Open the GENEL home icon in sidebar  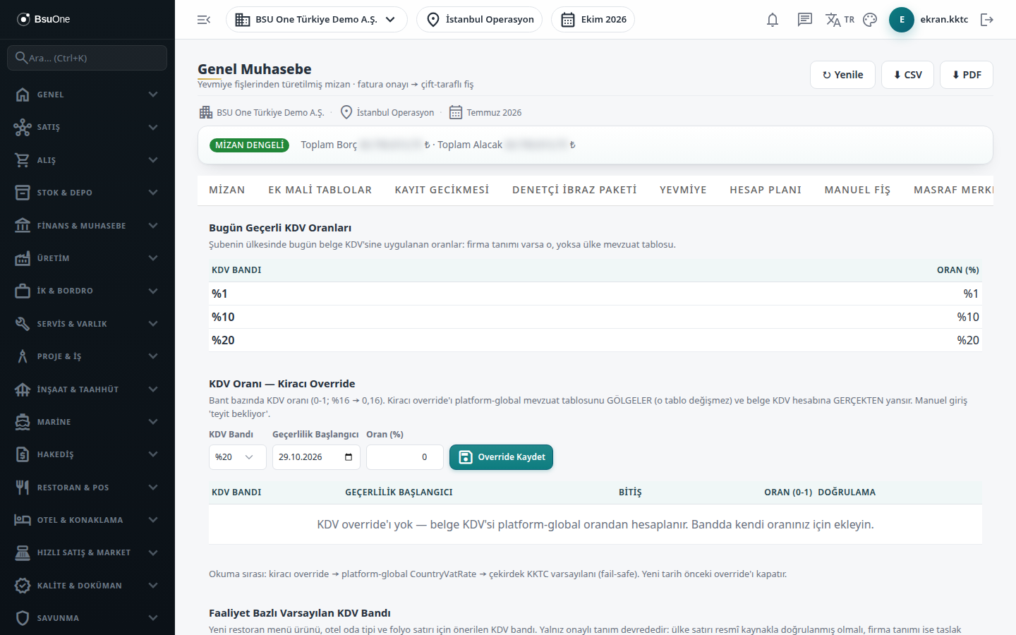pos(23,95)
